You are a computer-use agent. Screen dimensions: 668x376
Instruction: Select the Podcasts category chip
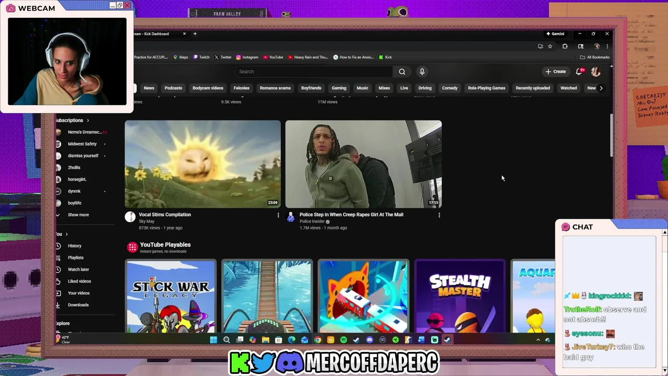coord(173,88)
